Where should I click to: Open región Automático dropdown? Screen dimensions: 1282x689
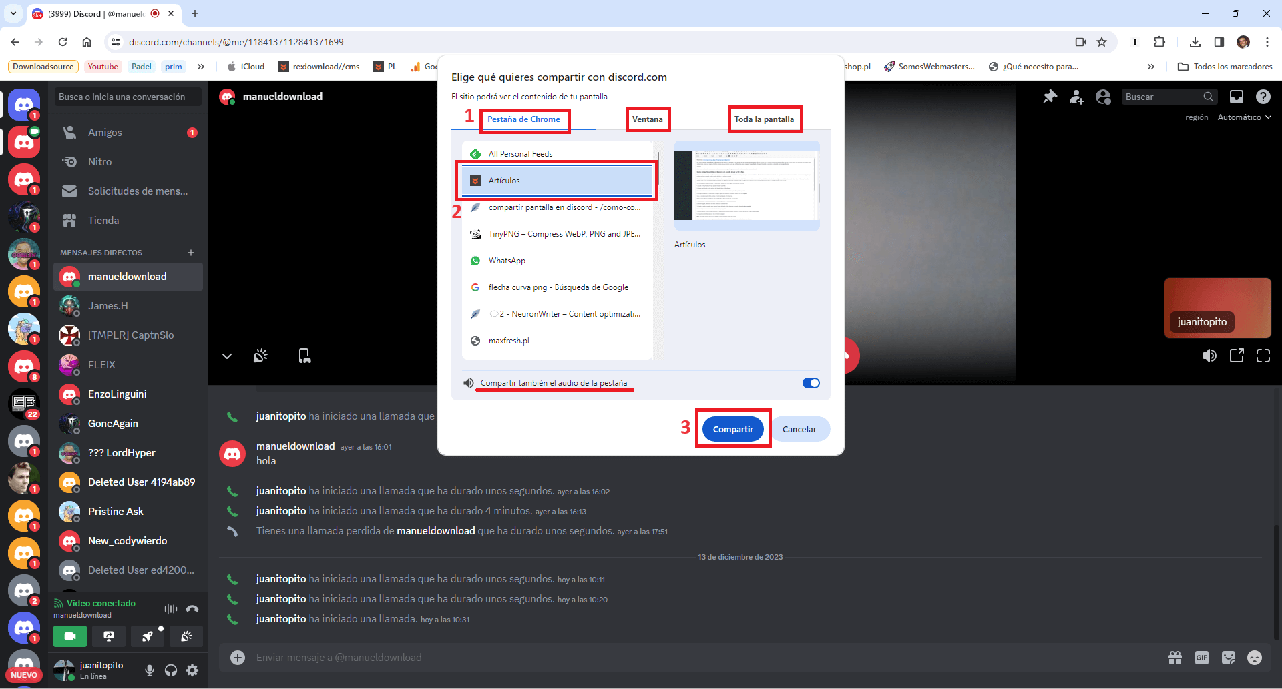click(1244, 117)
